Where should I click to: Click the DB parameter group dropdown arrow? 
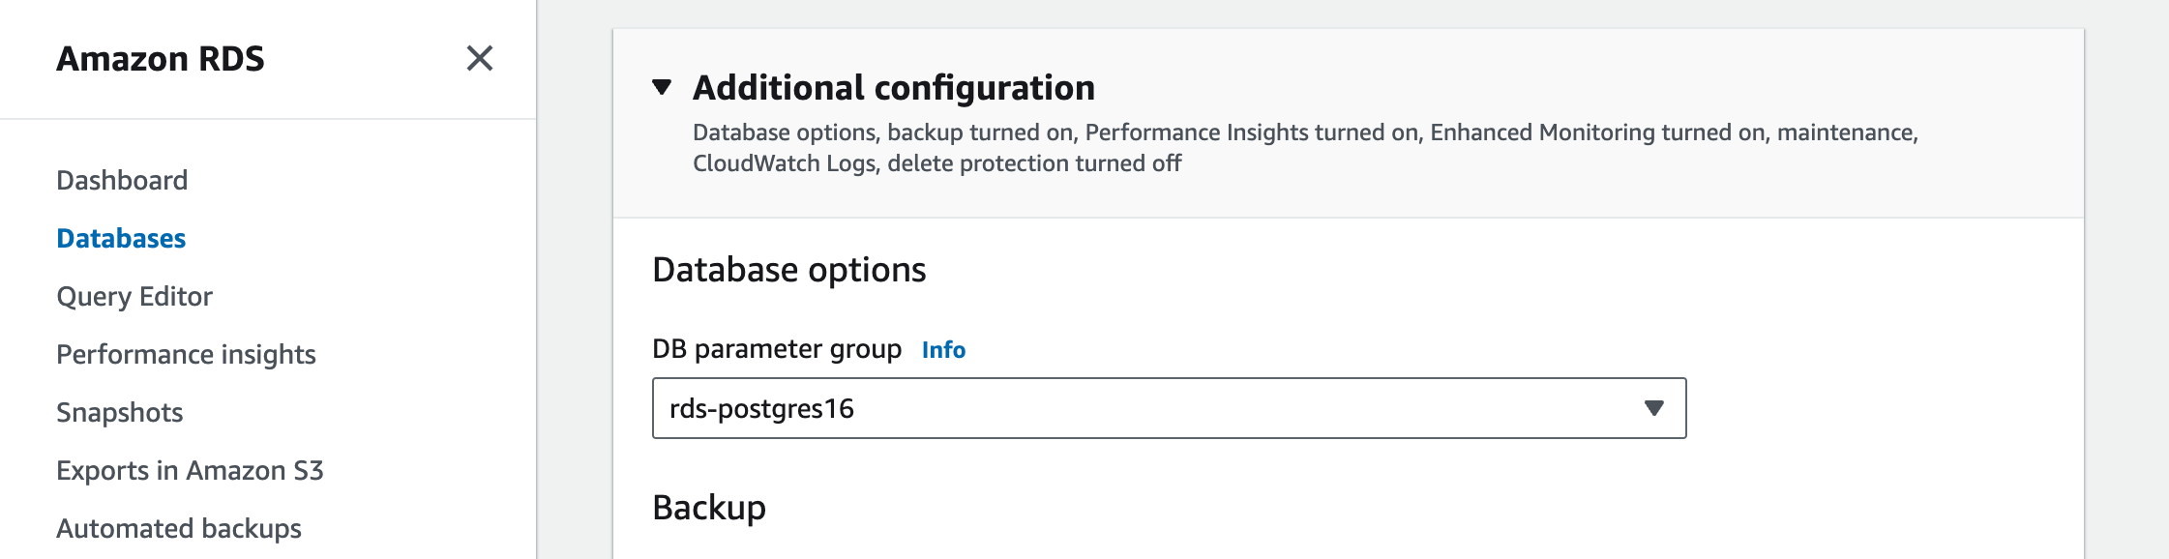pos(1653,408)
